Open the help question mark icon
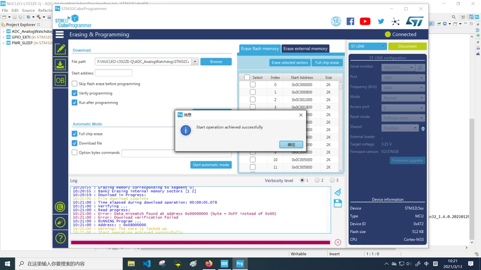 [x=60, y=238]
